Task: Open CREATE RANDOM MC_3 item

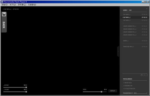Action: 135,32
